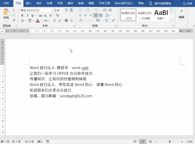The height and width of the screenshot is (144, 195).
Task: Switch to Read Mode view
Action: click(135, 142)
